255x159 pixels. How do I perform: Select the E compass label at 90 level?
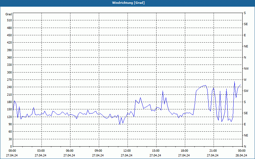pos(245,124)
